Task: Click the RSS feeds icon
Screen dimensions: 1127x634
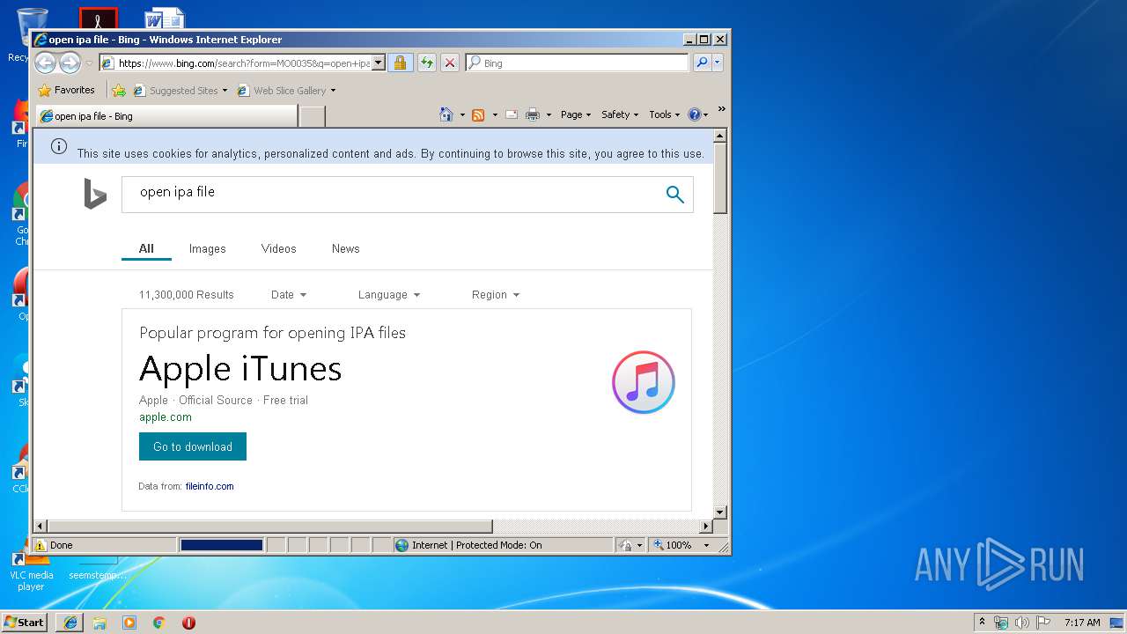Action: (x=478, y=114)
